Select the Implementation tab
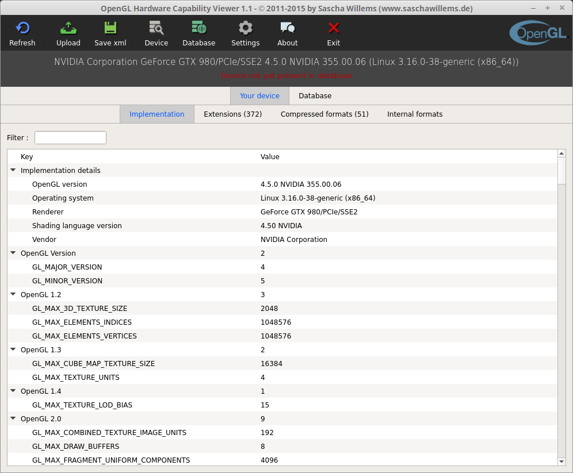The width and height of the screenshot is (573, 473). click(157, 114)
